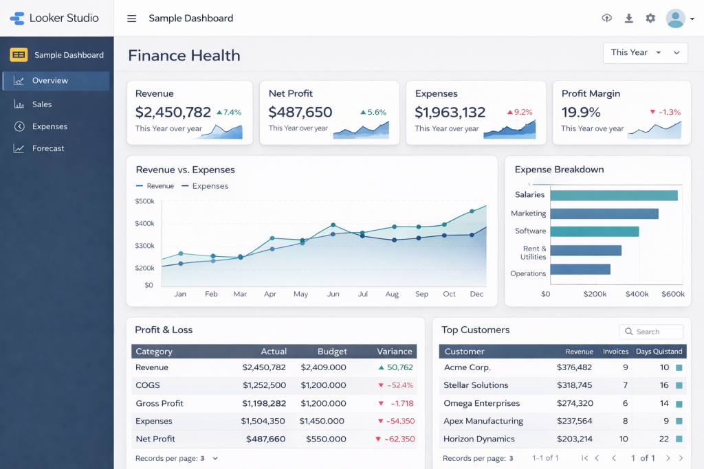Open the account dropdown arrow beside avatar
This screenshot has height=469, width=704.
click(x=692, y=19)
